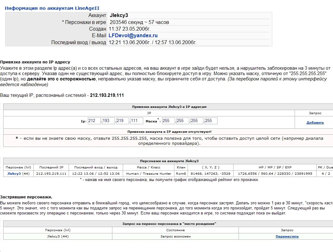Select the status cell 'Запрос возможен'
This screenshot has height=252, width=333.
[175, 237]
